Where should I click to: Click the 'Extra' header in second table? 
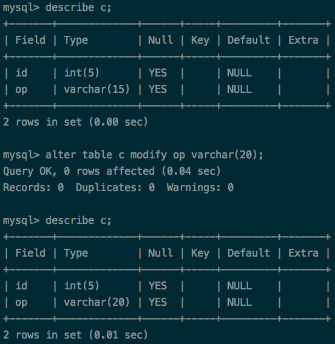[303, 253]
